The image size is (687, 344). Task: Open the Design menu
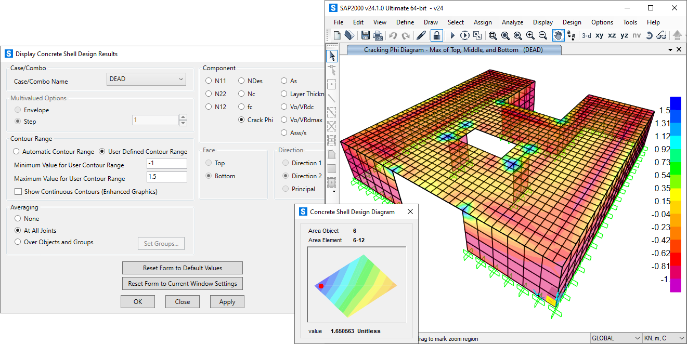[572, 22]
